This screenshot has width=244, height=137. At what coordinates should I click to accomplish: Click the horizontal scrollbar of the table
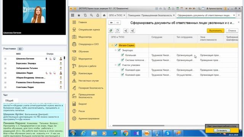click(x=138, y=126)
